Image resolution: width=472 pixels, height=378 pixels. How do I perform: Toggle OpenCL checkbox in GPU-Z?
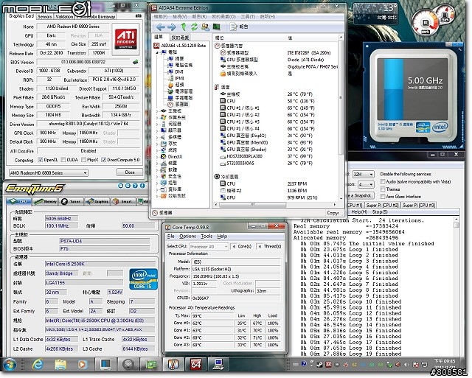pyautogui.click(x=41, y=160)
